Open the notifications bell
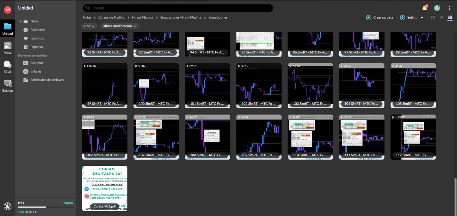The height and width of the screenshot is (216, 457). 424,8
